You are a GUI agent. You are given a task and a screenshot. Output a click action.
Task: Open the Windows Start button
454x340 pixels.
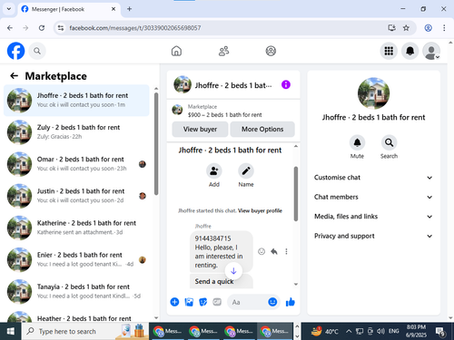tap(11, 332)
